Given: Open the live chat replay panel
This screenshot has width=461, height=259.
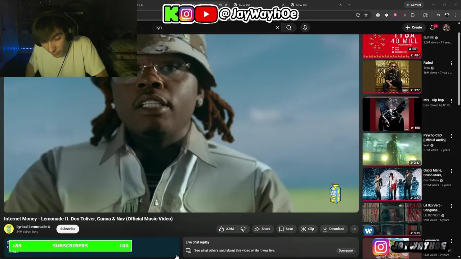Looking at the screenshot, I should point(346,250).
